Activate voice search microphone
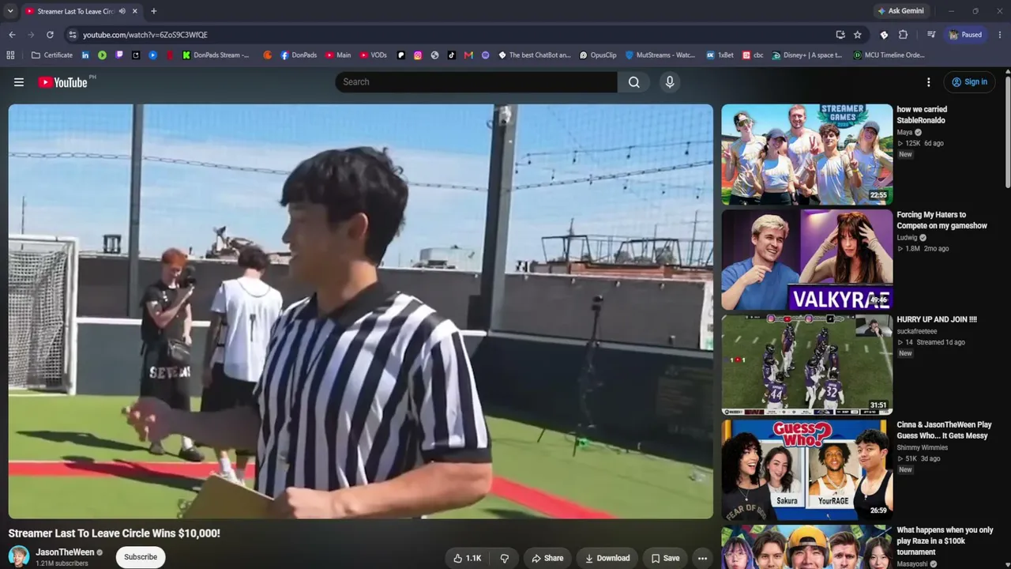 670,82
